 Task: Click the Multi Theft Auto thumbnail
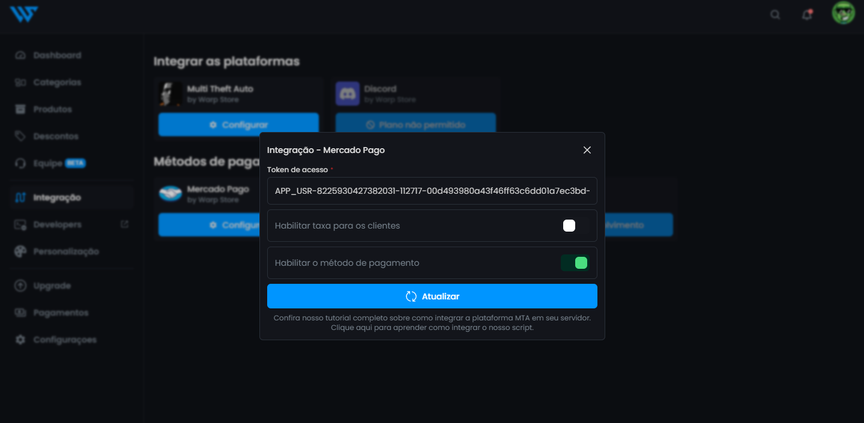(x=171, y=94)
